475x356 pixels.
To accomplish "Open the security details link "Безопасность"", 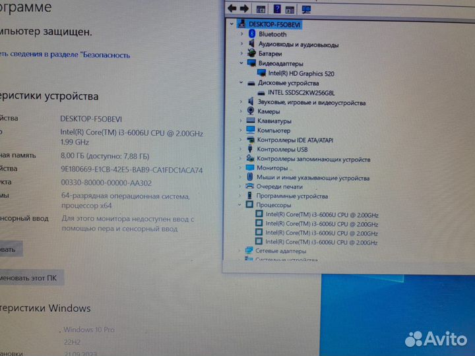I will click(65, 55).
